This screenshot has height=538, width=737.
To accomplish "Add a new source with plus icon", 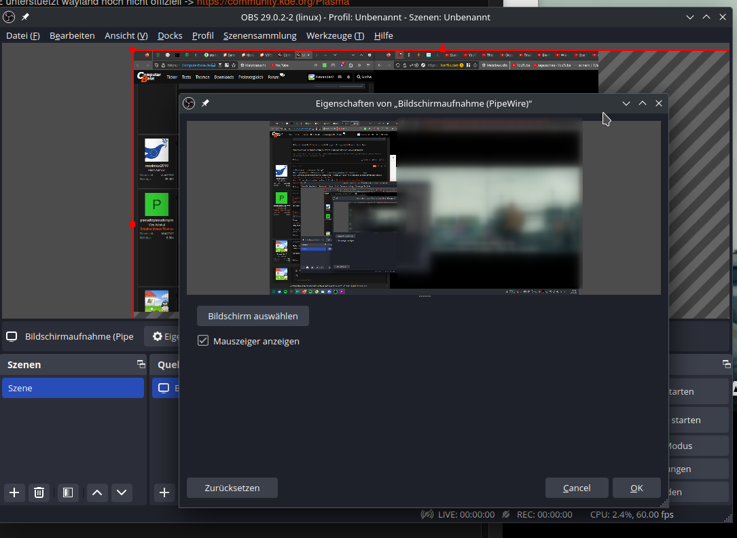I will [x=164, y=492].
